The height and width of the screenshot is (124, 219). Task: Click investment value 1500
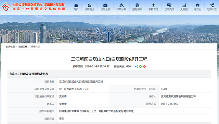coord(164,89)
